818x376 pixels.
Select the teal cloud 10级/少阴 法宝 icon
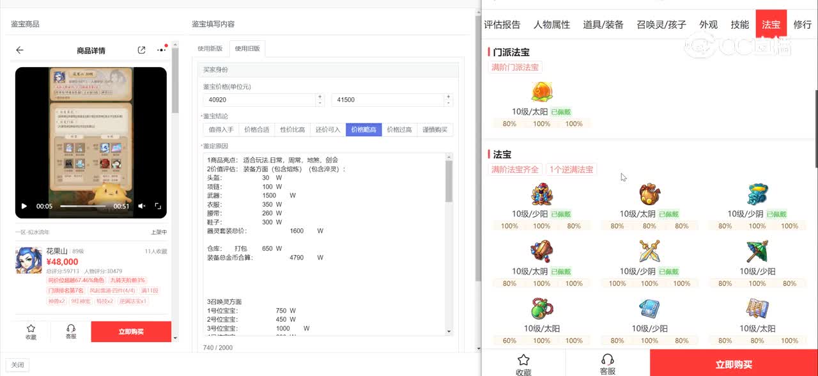[757, 194]
